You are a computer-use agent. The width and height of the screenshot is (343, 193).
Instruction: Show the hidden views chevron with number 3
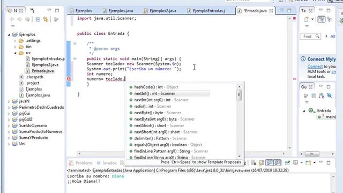click(32, 10)
